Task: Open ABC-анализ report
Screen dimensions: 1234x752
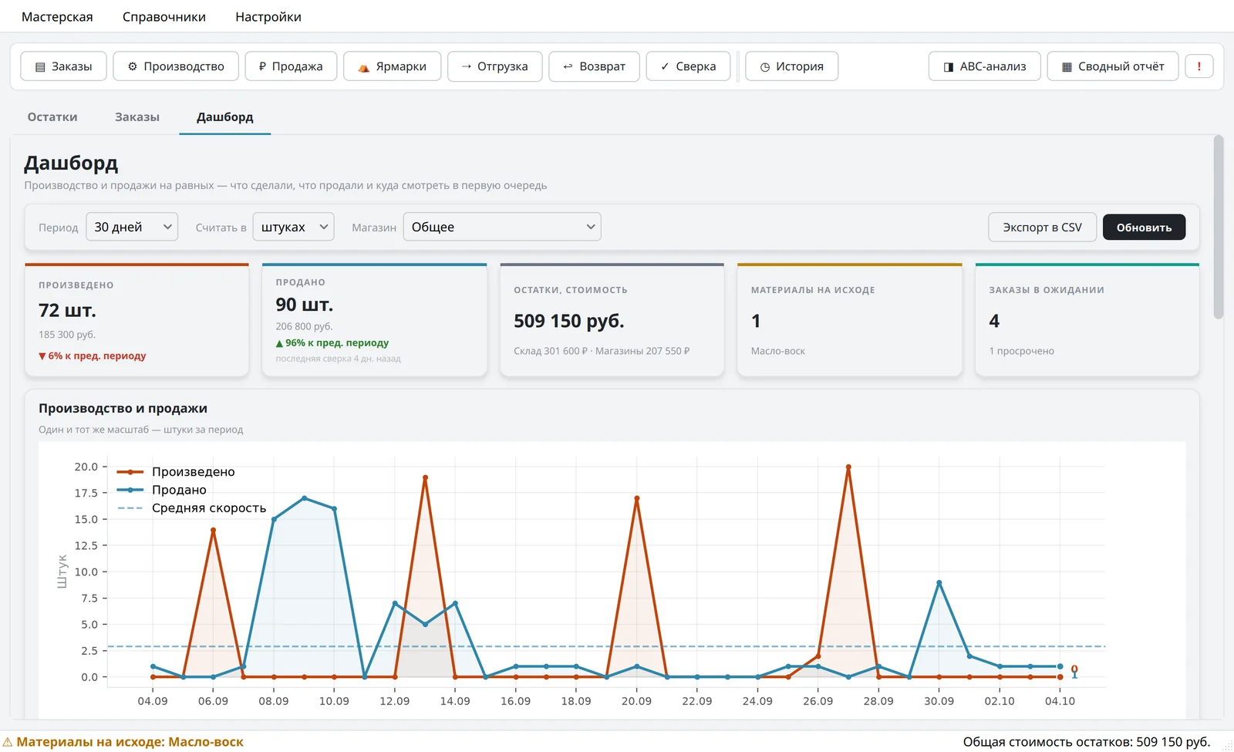Action: click(985, 66)
